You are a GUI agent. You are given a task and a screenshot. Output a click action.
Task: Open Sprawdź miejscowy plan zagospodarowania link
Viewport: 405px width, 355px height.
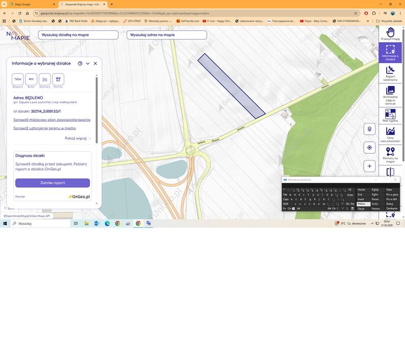(52, 120)
